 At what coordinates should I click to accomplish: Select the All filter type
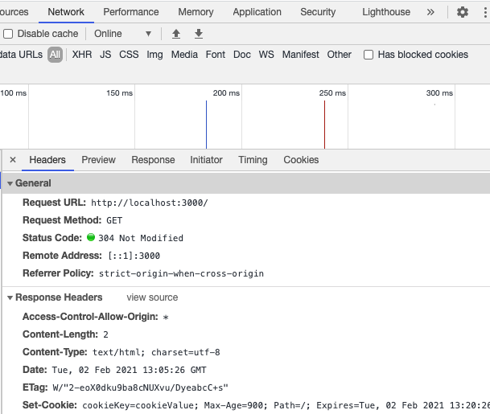click(x=55, y=55)
